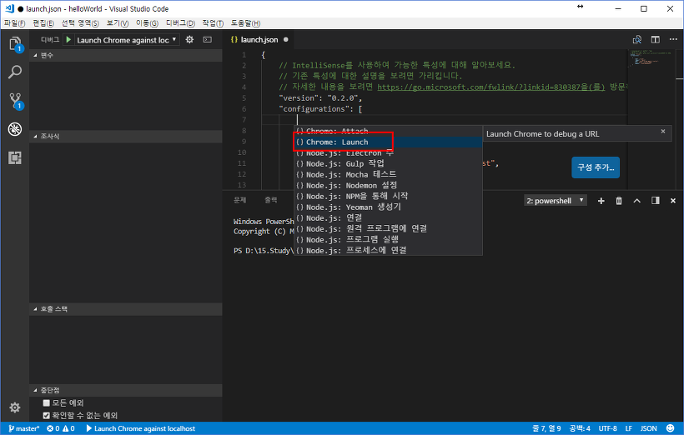Open the 도움말(H) menu
The width and height of the screenshot is (684, 435).
tap(245, 23)
